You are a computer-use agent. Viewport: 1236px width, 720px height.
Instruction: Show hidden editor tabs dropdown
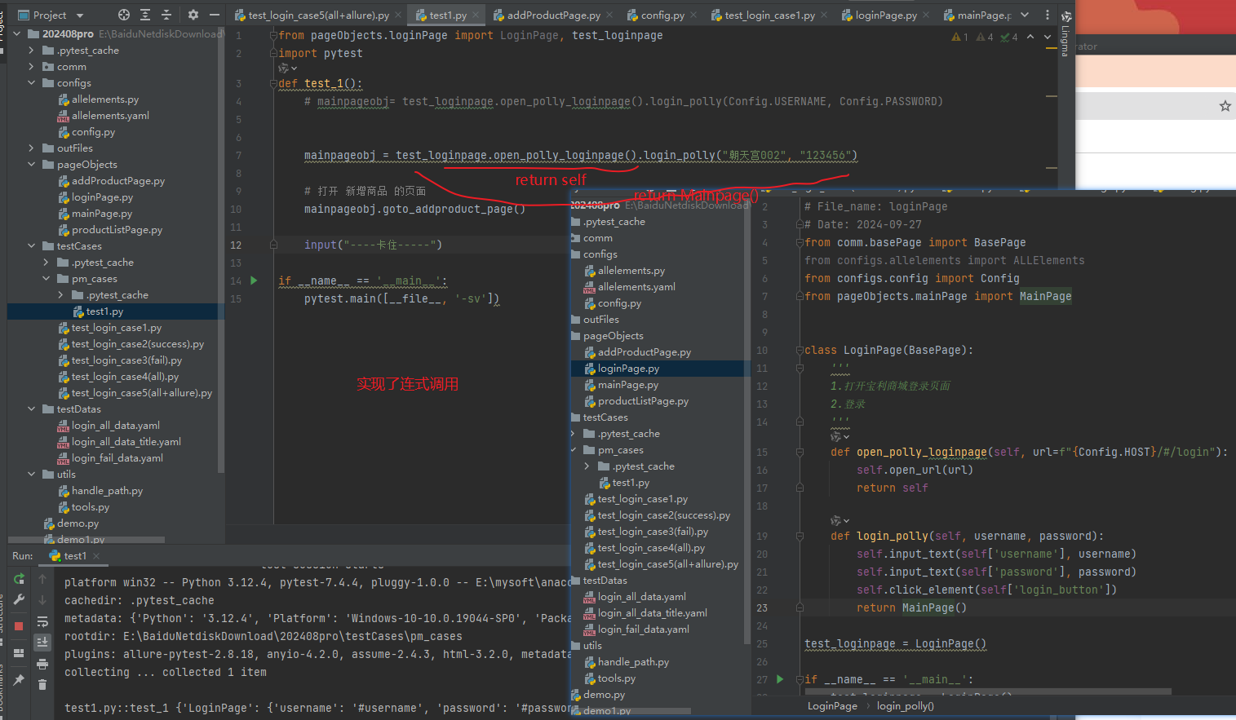click(x=1025, y=15)
